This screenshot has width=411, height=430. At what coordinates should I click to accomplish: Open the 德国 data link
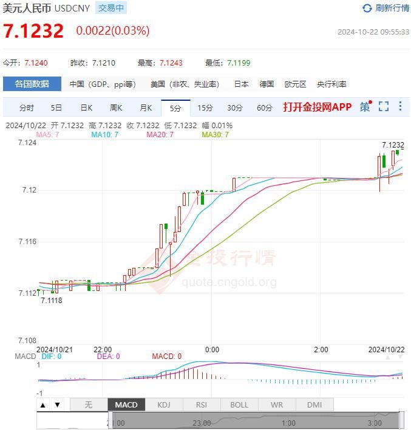[267, 84]
